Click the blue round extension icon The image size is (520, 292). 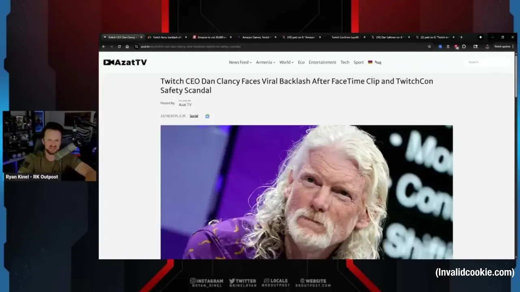tap(440, 47)
